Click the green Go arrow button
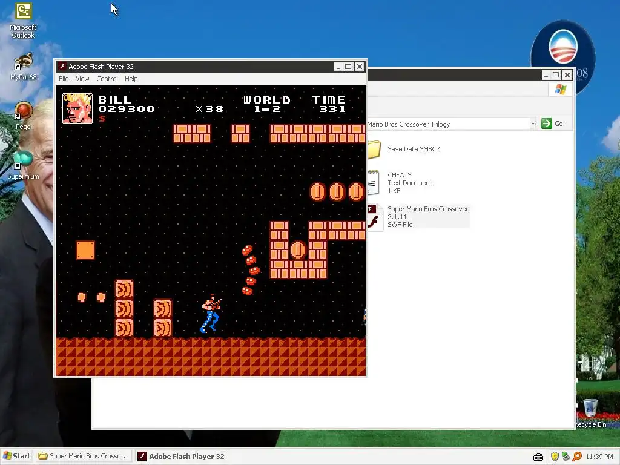Image resolution: width=620 pixels, height=465 pixels. pos(547,124)
